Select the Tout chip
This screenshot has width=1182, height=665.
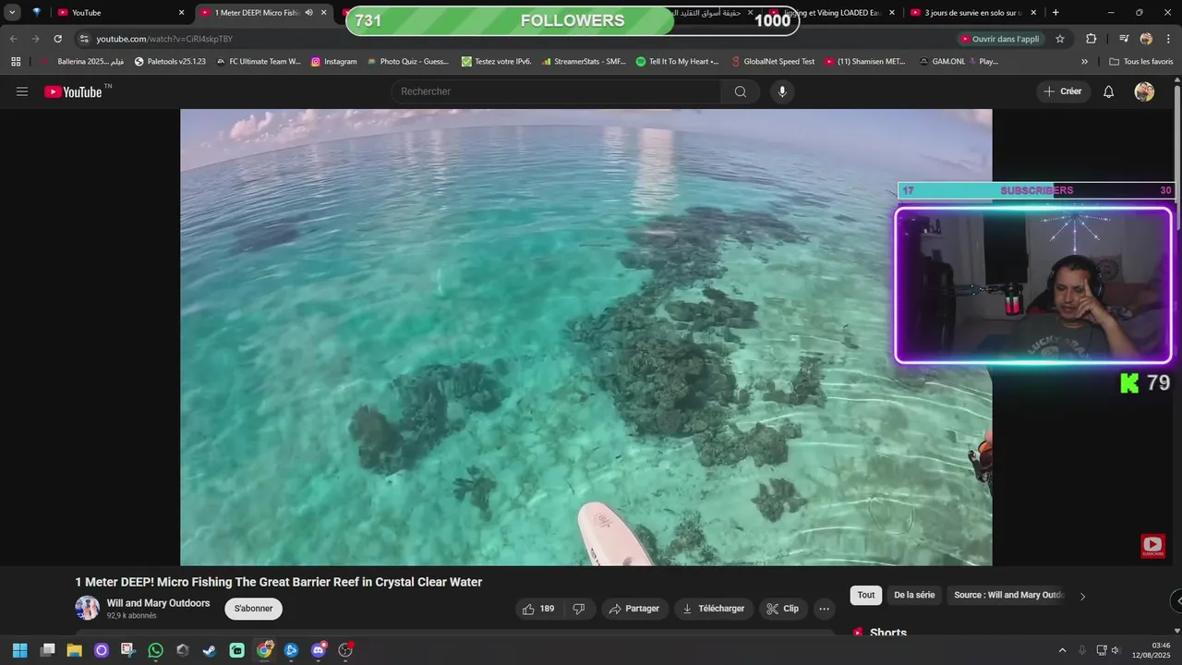(x=866, y=596)
